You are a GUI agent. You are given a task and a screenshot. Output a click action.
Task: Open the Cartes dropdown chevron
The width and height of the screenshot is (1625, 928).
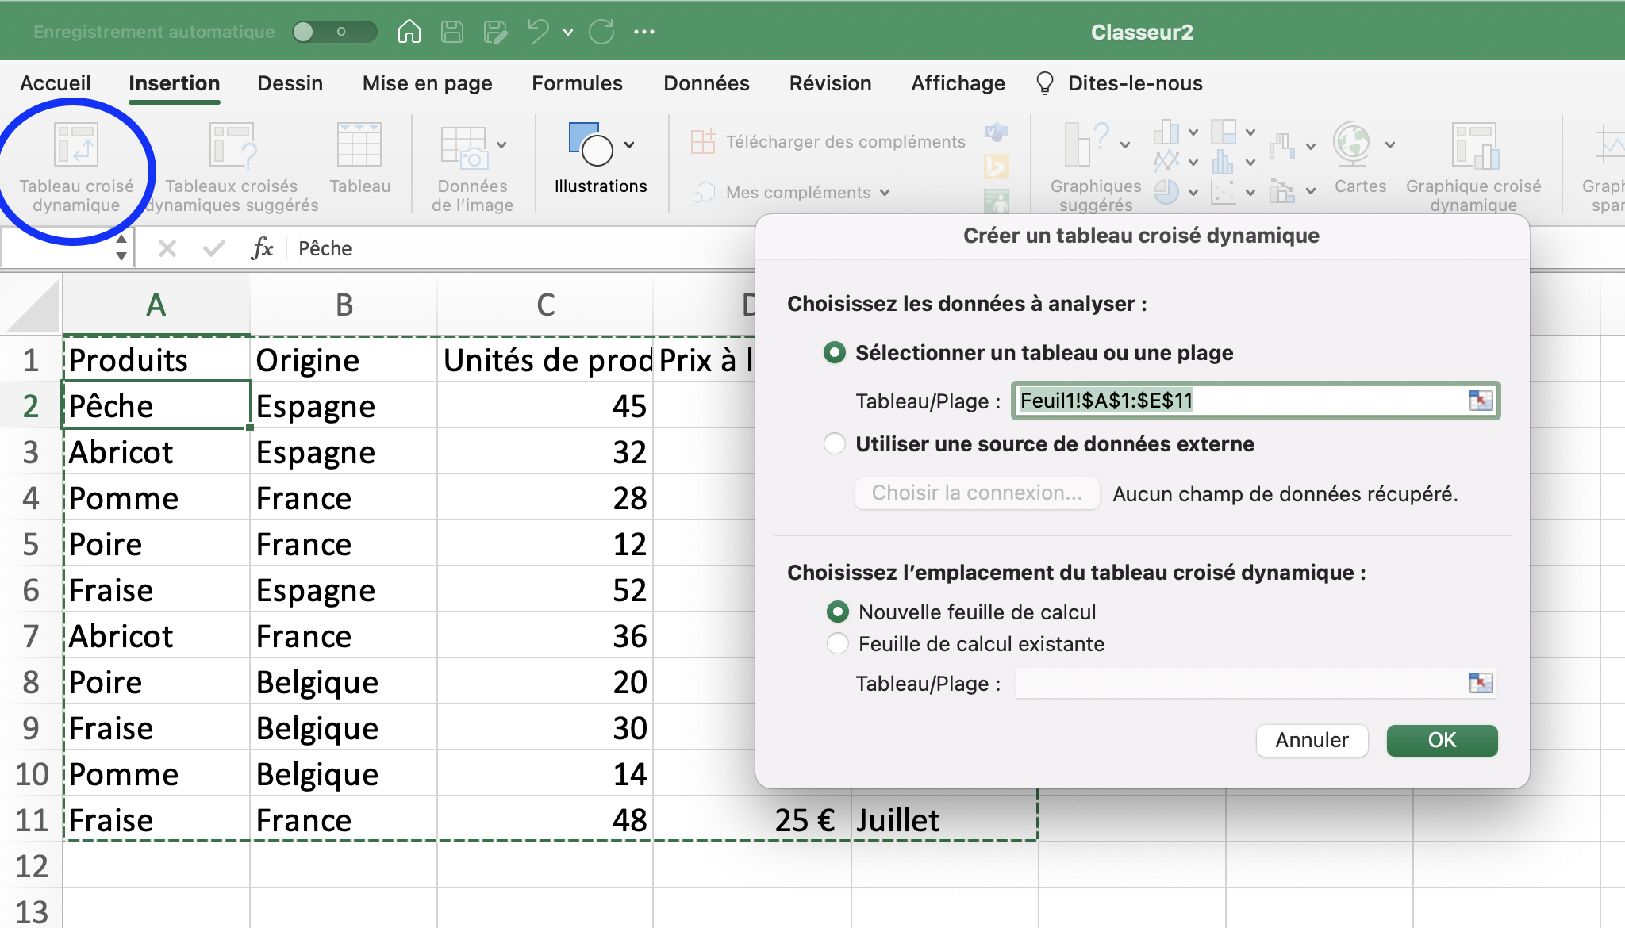(1390, 144)
